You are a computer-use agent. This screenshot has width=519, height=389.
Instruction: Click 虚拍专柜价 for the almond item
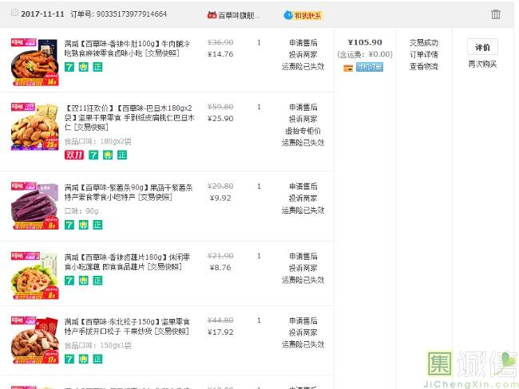pos(303,131)
